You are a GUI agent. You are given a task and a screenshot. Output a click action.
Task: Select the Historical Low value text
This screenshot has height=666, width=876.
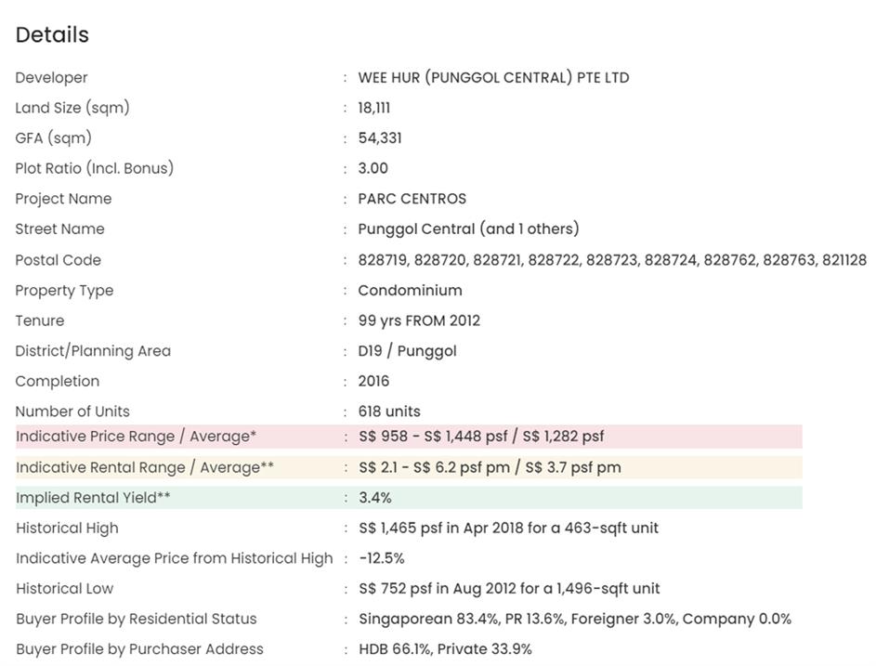click(x=509, y=588)
